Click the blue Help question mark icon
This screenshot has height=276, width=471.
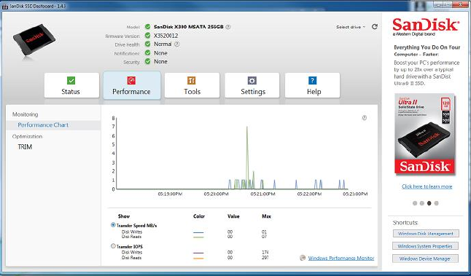[x=312, y=80]
